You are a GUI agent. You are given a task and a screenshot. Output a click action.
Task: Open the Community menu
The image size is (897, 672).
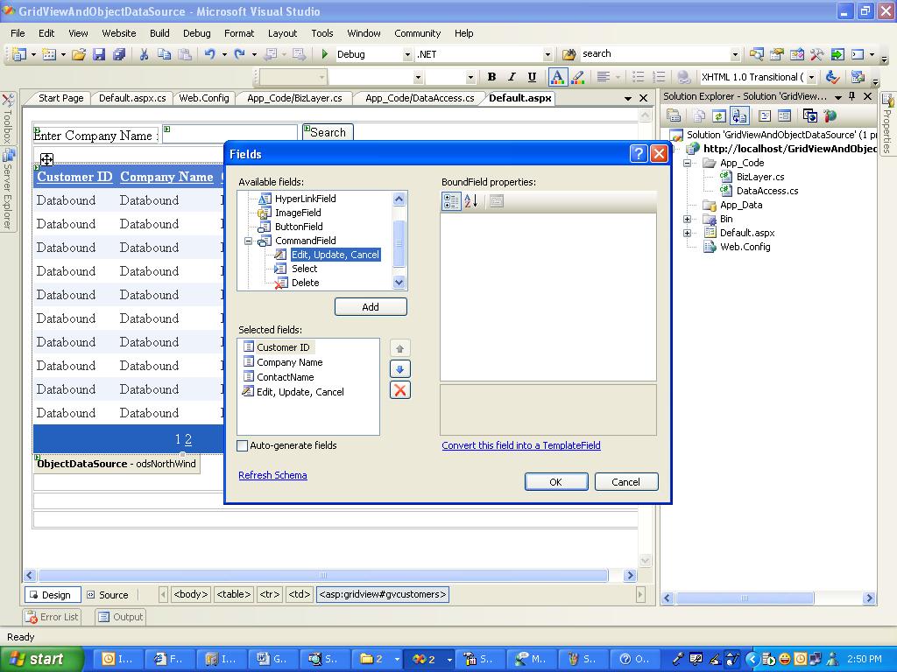(417, 33)
